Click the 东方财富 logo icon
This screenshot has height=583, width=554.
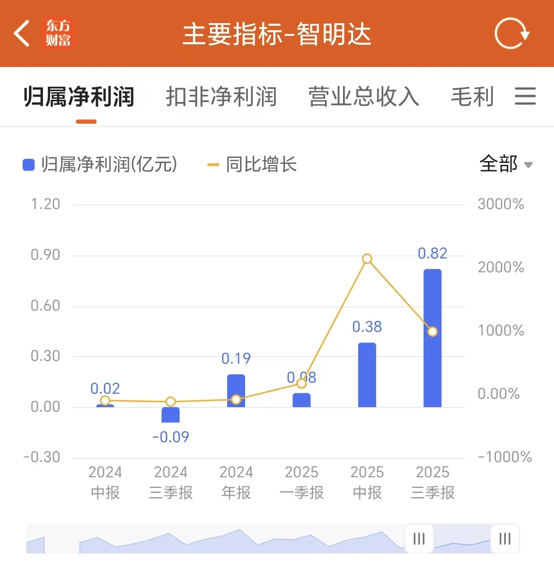(x=58, y=33)
